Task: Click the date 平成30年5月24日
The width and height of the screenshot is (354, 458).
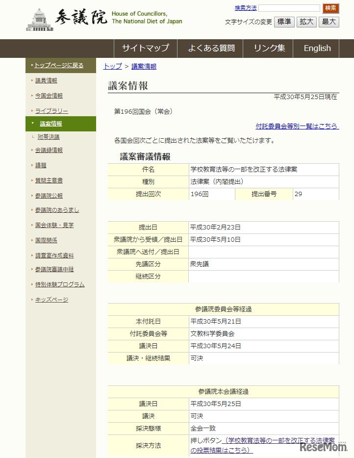Action: (216, 346)
